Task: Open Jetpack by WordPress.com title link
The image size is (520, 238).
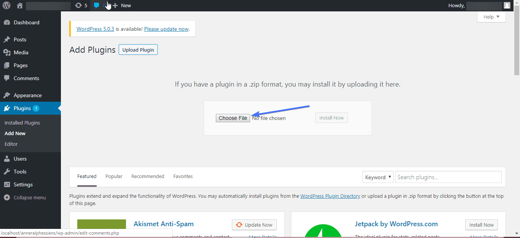Action: 396,224
